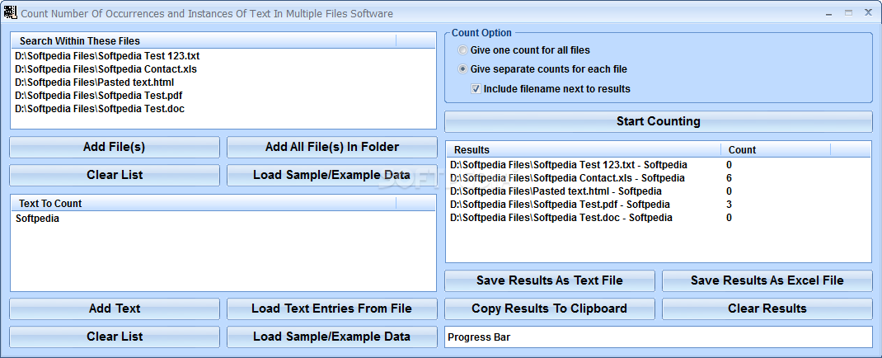Click the Results column header
Image resolution: width=882 pixels, height=358 pixels.
click(x=584, y=150)
